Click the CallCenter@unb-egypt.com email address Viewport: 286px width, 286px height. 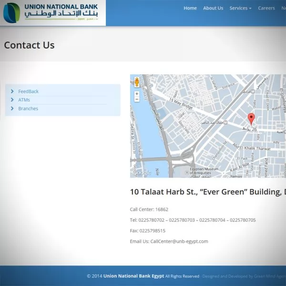coord(179,242)
